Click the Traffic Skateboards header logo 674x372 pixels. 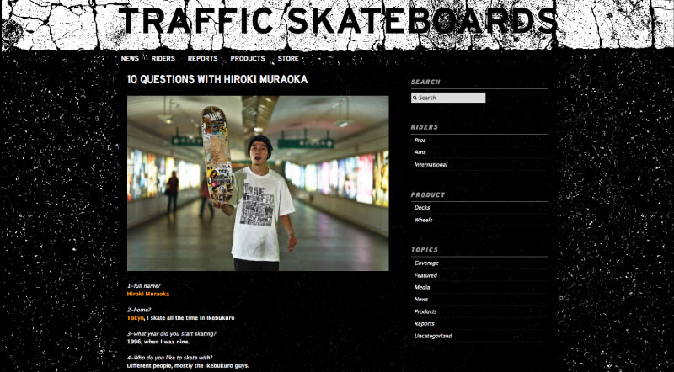338,20
